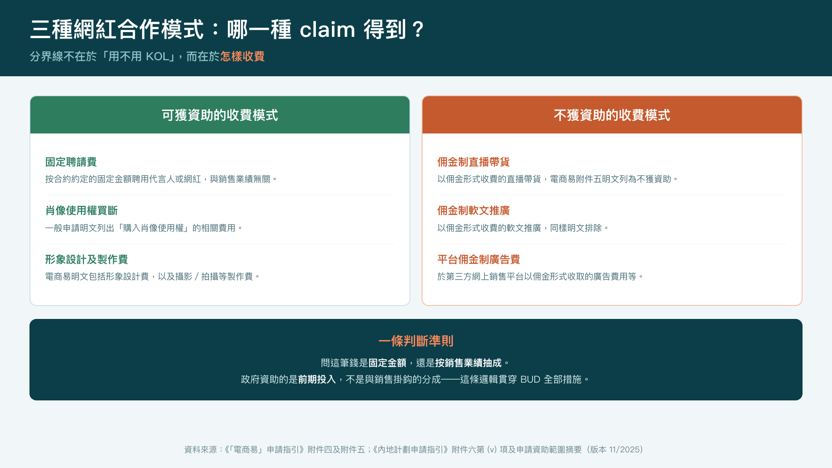Click the banner title 一條判斷準則
Screen dimensions: 832x468
[416, 341]
